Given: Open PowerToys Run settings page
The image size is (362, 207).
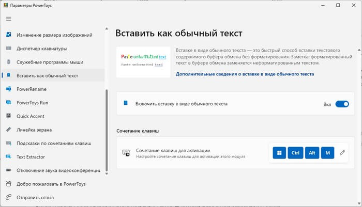Looking at the screenshot, I should click(32, 103).
